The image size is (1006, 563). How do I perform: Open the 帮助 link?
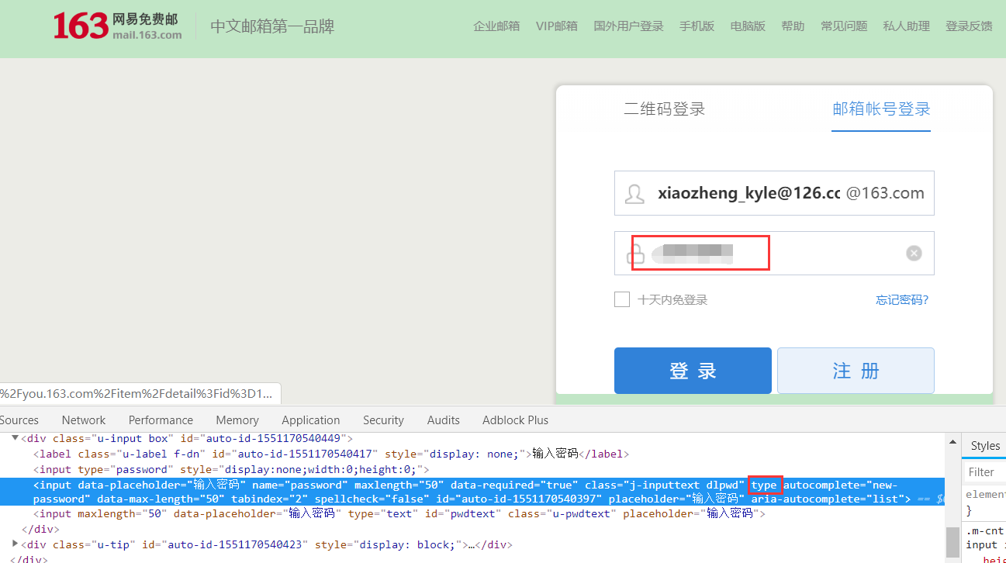point(793,26)
